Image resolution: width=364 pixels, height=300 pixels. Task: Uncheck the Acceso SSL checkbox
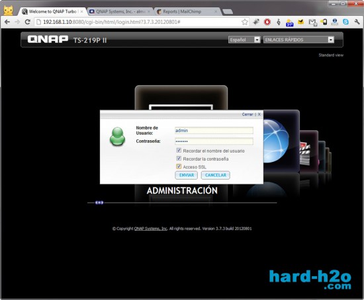[x=179, y=167]
